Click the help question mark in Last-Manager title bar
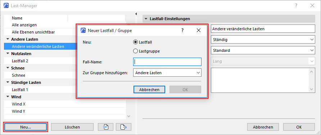Viewport: 321px width, 135px height. click(296, 6)
